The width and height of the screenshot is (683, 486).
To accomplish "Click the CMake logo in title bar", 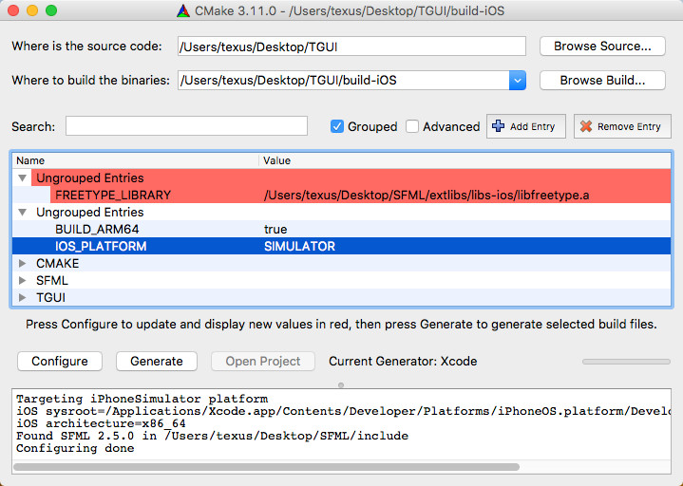I will click(x=183, y=10).
